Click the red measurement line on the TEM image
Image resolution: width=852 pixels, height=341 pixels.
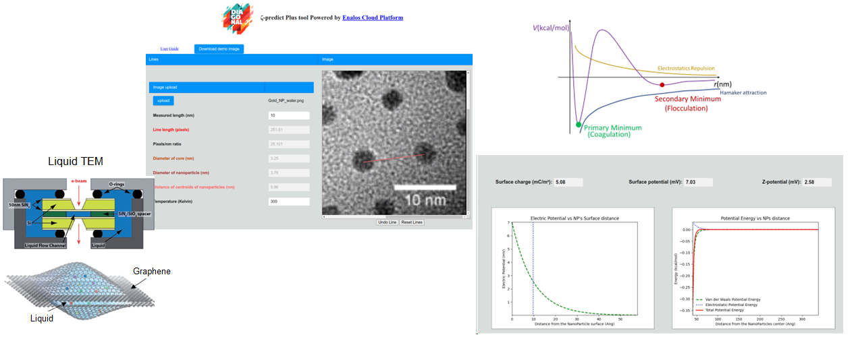click(x=394, y=158)
